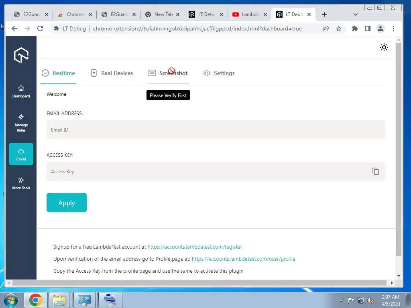Click the Apply button
411x308 pixels.
pos(67,203)
